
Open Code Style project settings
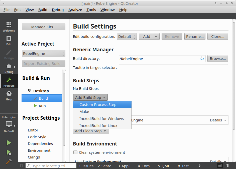(x=37, y=137)
